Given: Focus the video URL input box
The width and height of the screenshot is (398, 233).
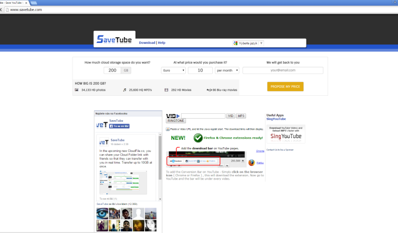Looking at the screenshot, I should click(203, 116).
